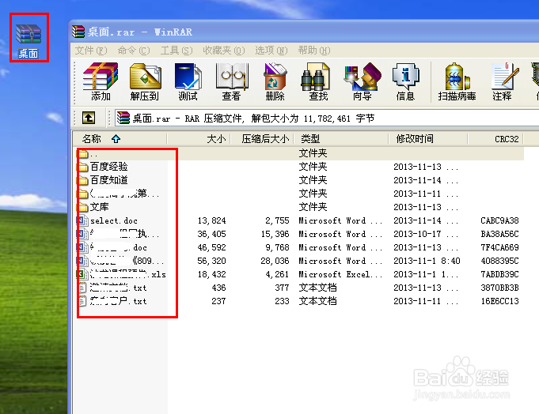Click packed size 15,396

(275, 234)
